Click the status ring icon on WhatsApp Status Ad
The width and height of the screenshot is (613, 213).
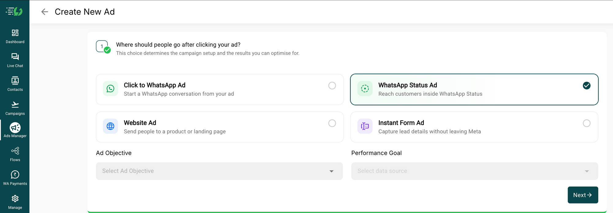point(365,89)
